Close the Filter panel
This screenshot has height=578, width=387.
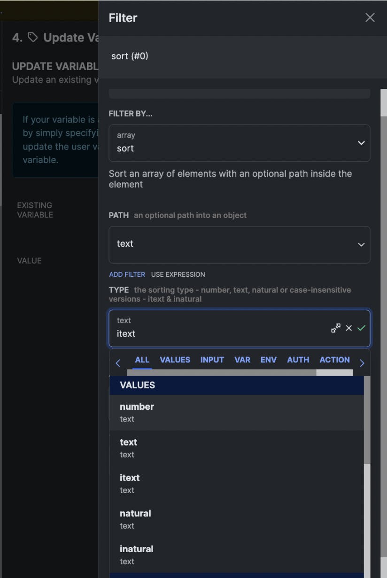pos(370,18)
